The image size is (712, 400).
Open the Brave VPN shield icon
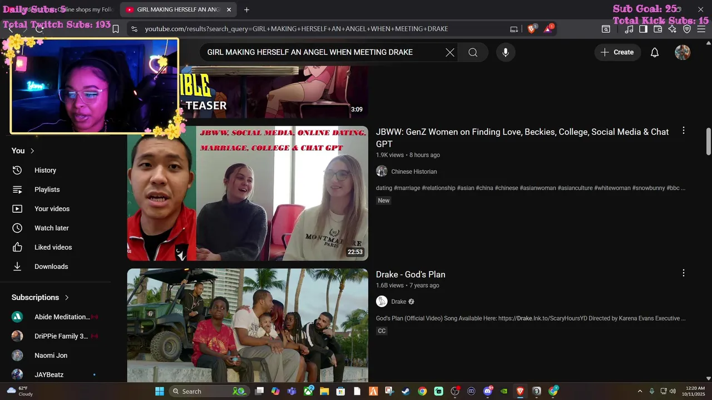[x=687, y=29]
